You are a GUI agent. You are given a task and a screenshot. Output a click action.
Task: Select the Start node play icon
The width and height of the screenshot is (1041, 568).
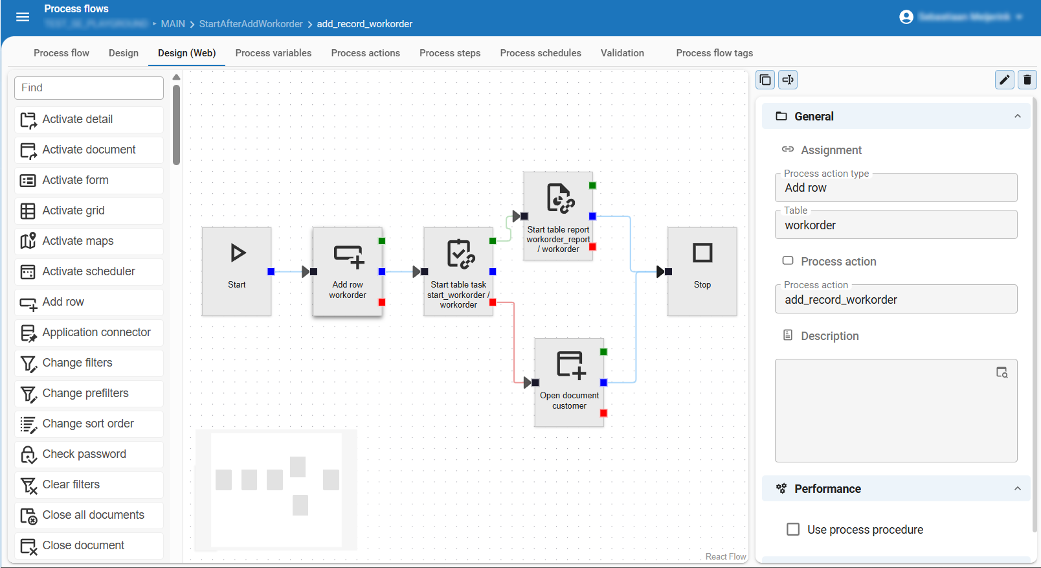pyautogui.click(x=238, y=253)
